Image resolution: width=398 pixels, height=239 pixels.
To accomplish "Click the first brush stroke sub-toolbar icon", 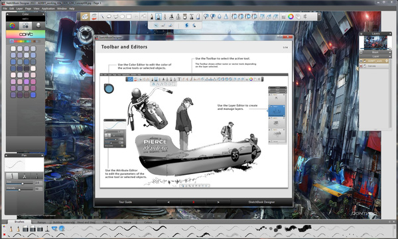I will 156,25.
